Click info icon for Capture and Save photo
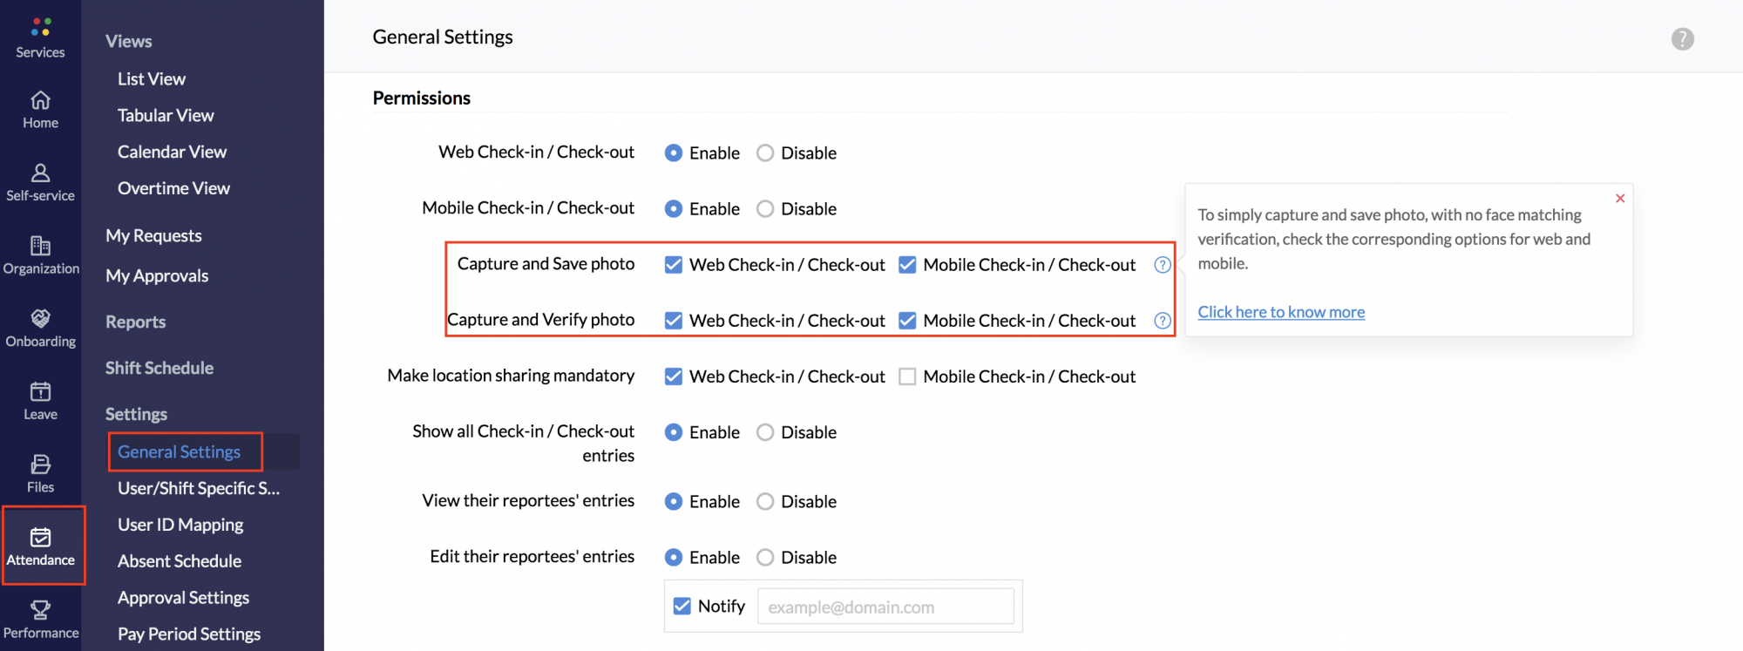 1162,265
